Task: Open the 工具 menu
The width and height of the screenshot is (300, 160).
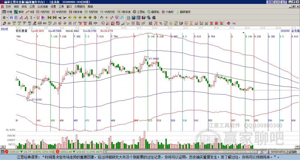Action: click(61, 7)
